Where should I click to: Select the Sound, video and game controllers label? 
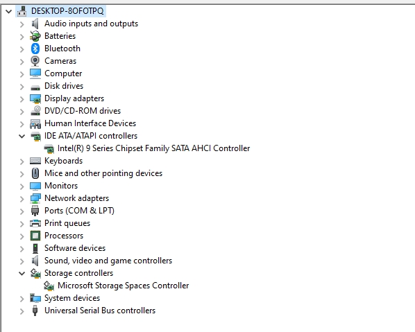[108, 261]
